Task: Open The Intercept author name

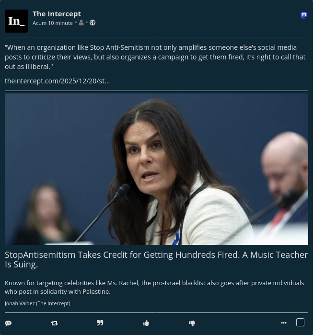Action: (x=57, y=14)
